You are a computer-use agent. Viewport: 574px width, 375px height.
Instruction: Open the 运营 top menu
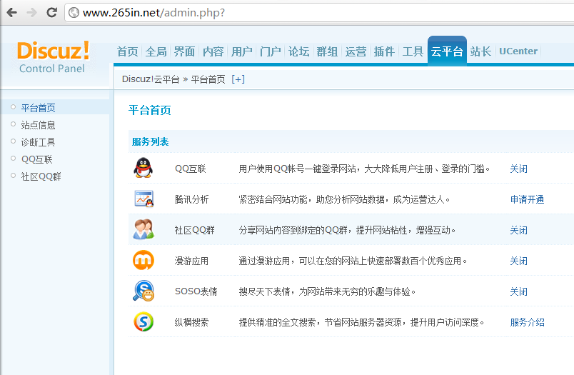[x=356, y=51]
